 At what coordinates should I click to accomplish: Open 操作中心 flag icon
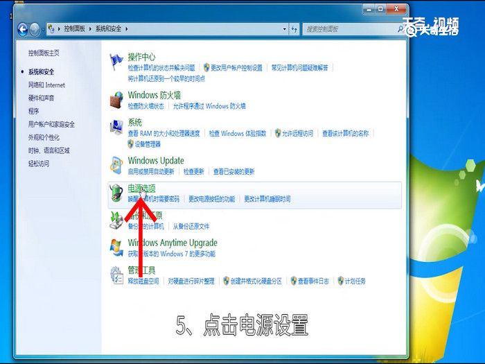116,62
